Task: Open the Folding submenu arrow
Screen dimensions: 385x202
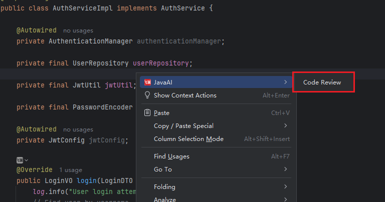Action: [286, 187]
